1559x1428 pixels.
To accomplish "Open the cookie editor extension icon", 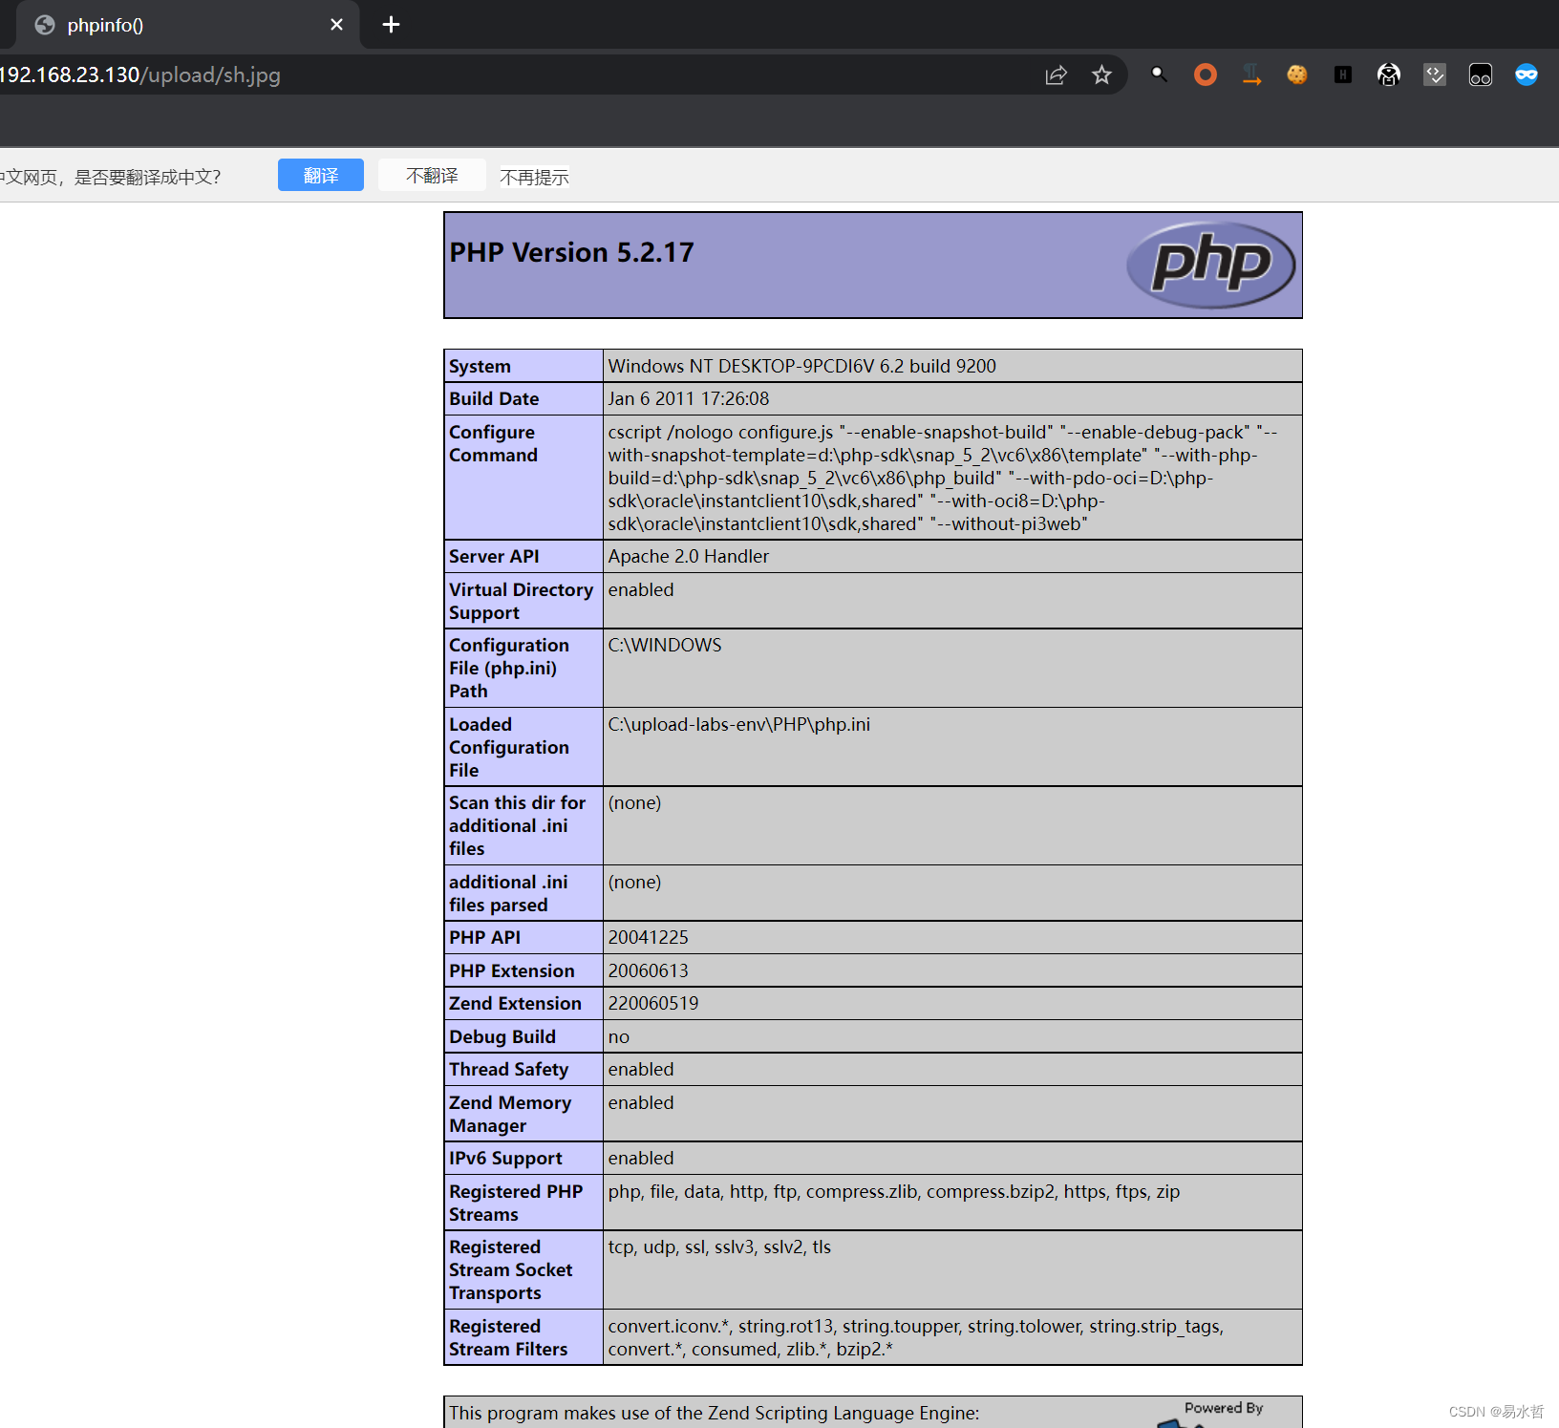I will point(1297,75).
